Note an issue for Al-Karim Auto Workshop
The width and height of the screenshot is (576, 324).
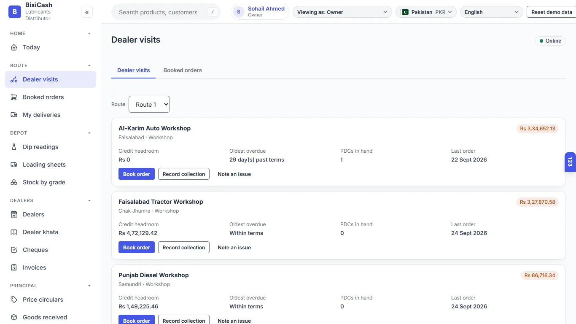coord(234,174)
